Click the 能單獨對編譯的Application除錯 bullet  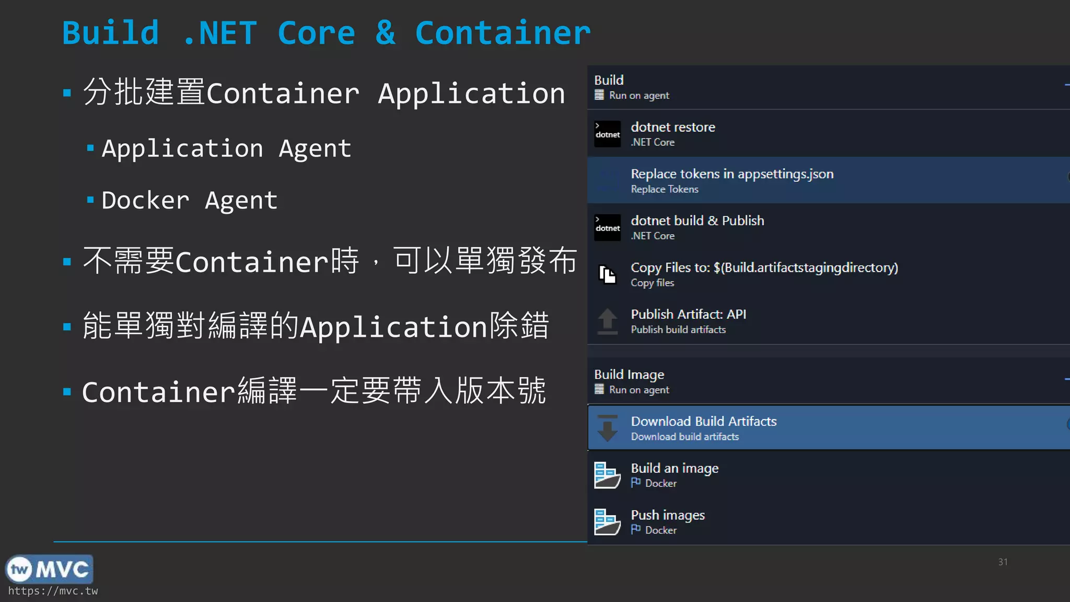316,326
